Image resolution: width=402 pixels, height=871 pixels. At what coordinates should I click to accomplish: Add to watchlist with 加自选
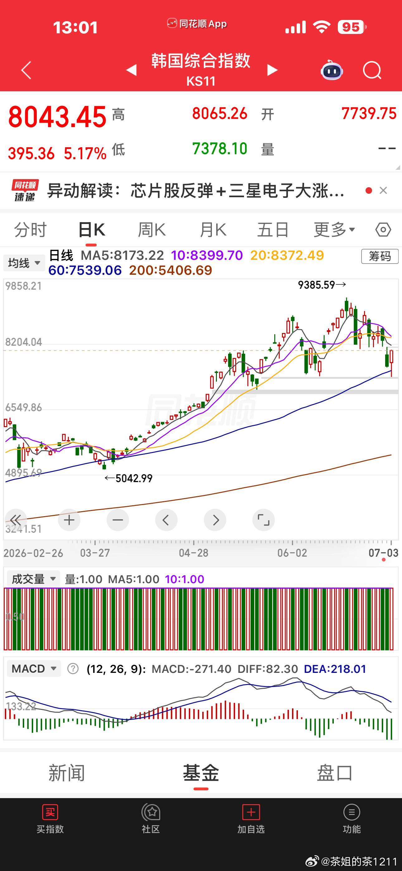251,819
